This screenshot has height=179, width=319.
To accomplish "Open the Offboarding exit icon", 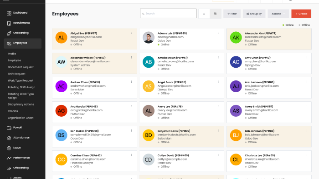I will pos(9,168).
